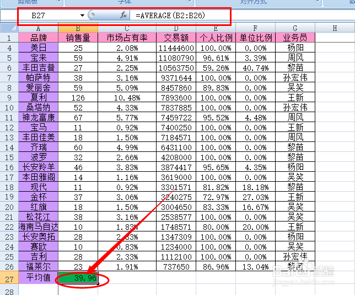Select brand cell 赛欧

click(x=38, y=247)
